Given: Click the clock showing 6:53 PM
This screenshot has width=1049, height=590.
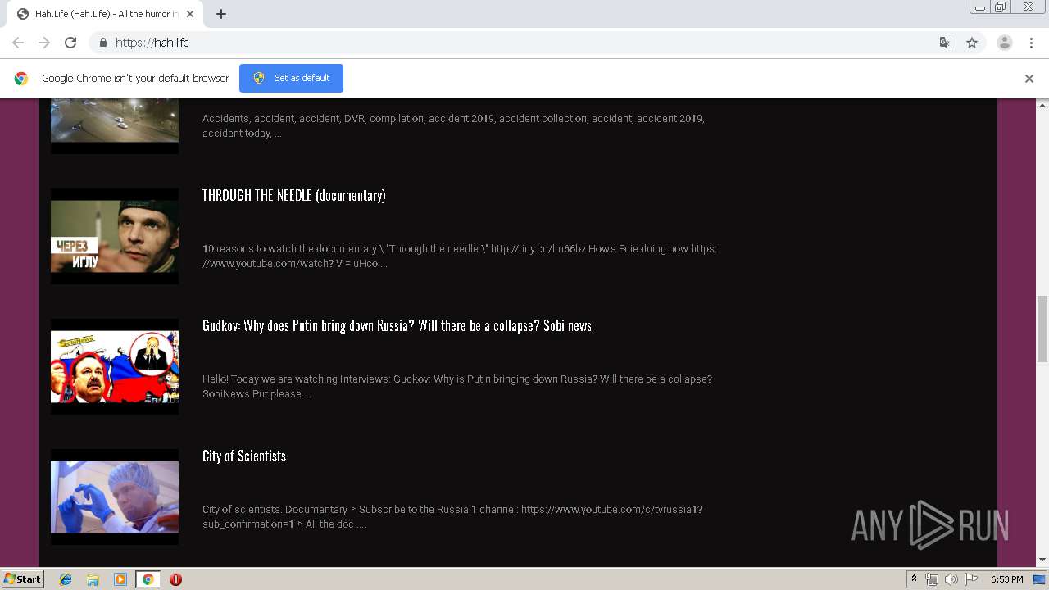Looking at the screenshot, I should pyautogui.click(x=1006, y=579).
